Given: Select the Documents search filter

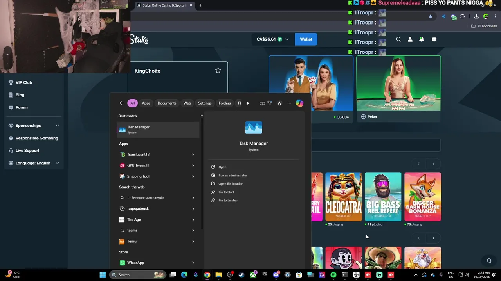Looking at the screenshot, I should click(x=167, y=103).
